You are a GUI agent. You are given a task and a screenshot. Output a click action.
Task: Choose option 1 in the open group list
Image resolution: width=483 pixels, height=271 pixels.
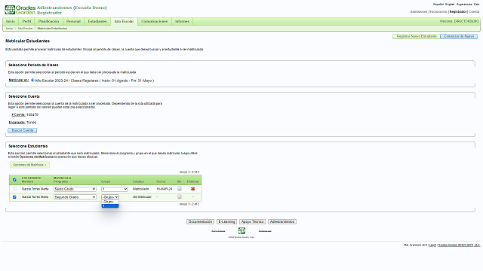(110, 206)
